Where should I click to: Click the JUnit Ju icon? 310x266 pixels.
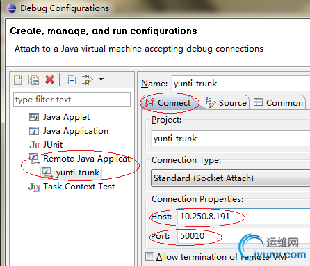click(x=35, y=145)
